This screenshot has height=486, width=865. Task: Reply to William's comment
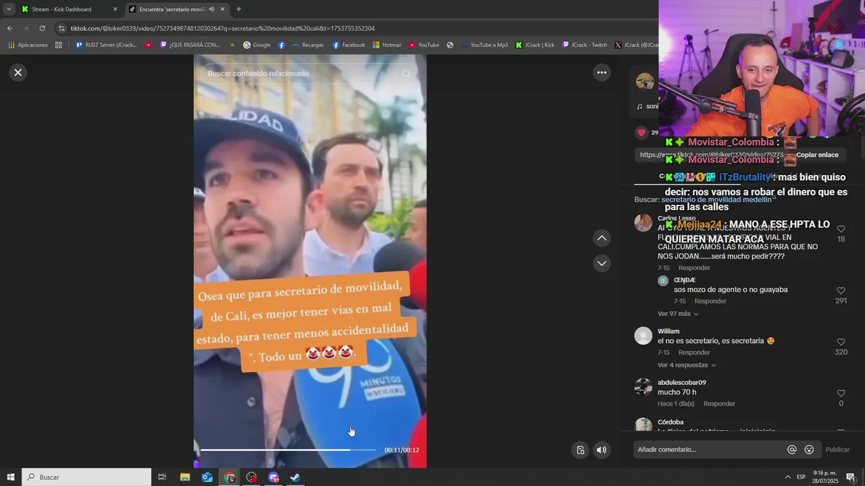click(694, 352)
